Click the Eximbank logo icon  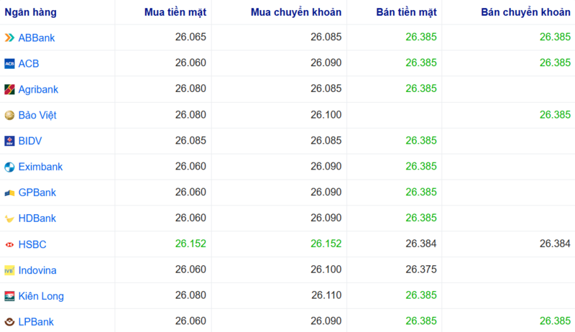tap(9, 167)
